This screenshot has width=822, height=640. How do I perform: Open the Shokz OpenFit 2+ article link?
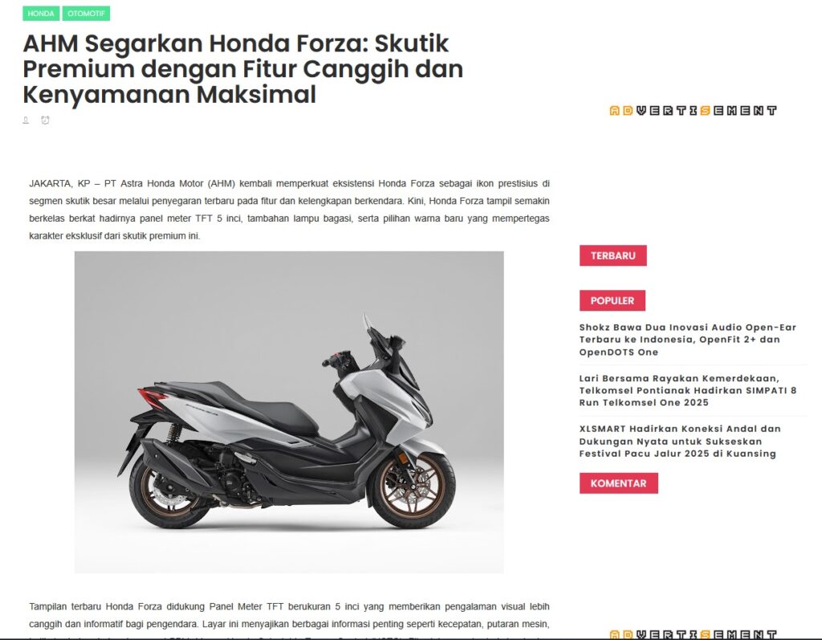687,340
